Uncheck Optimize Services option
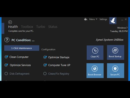Screen dimensions: 130x98 point(6,65)
